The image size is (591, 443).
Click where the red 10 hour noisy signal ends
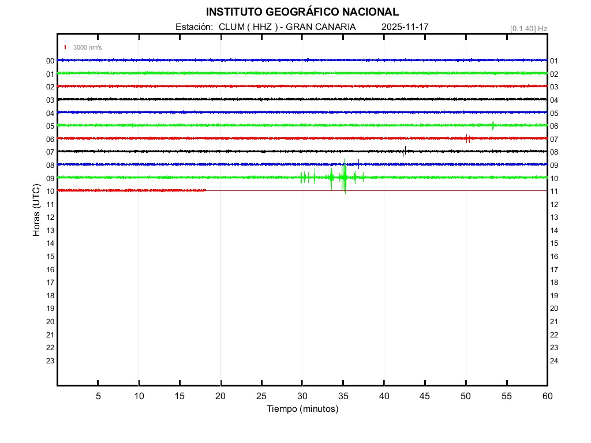point(205,190)
